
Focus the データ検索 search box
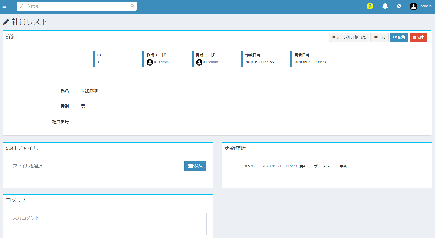point(77,6)
